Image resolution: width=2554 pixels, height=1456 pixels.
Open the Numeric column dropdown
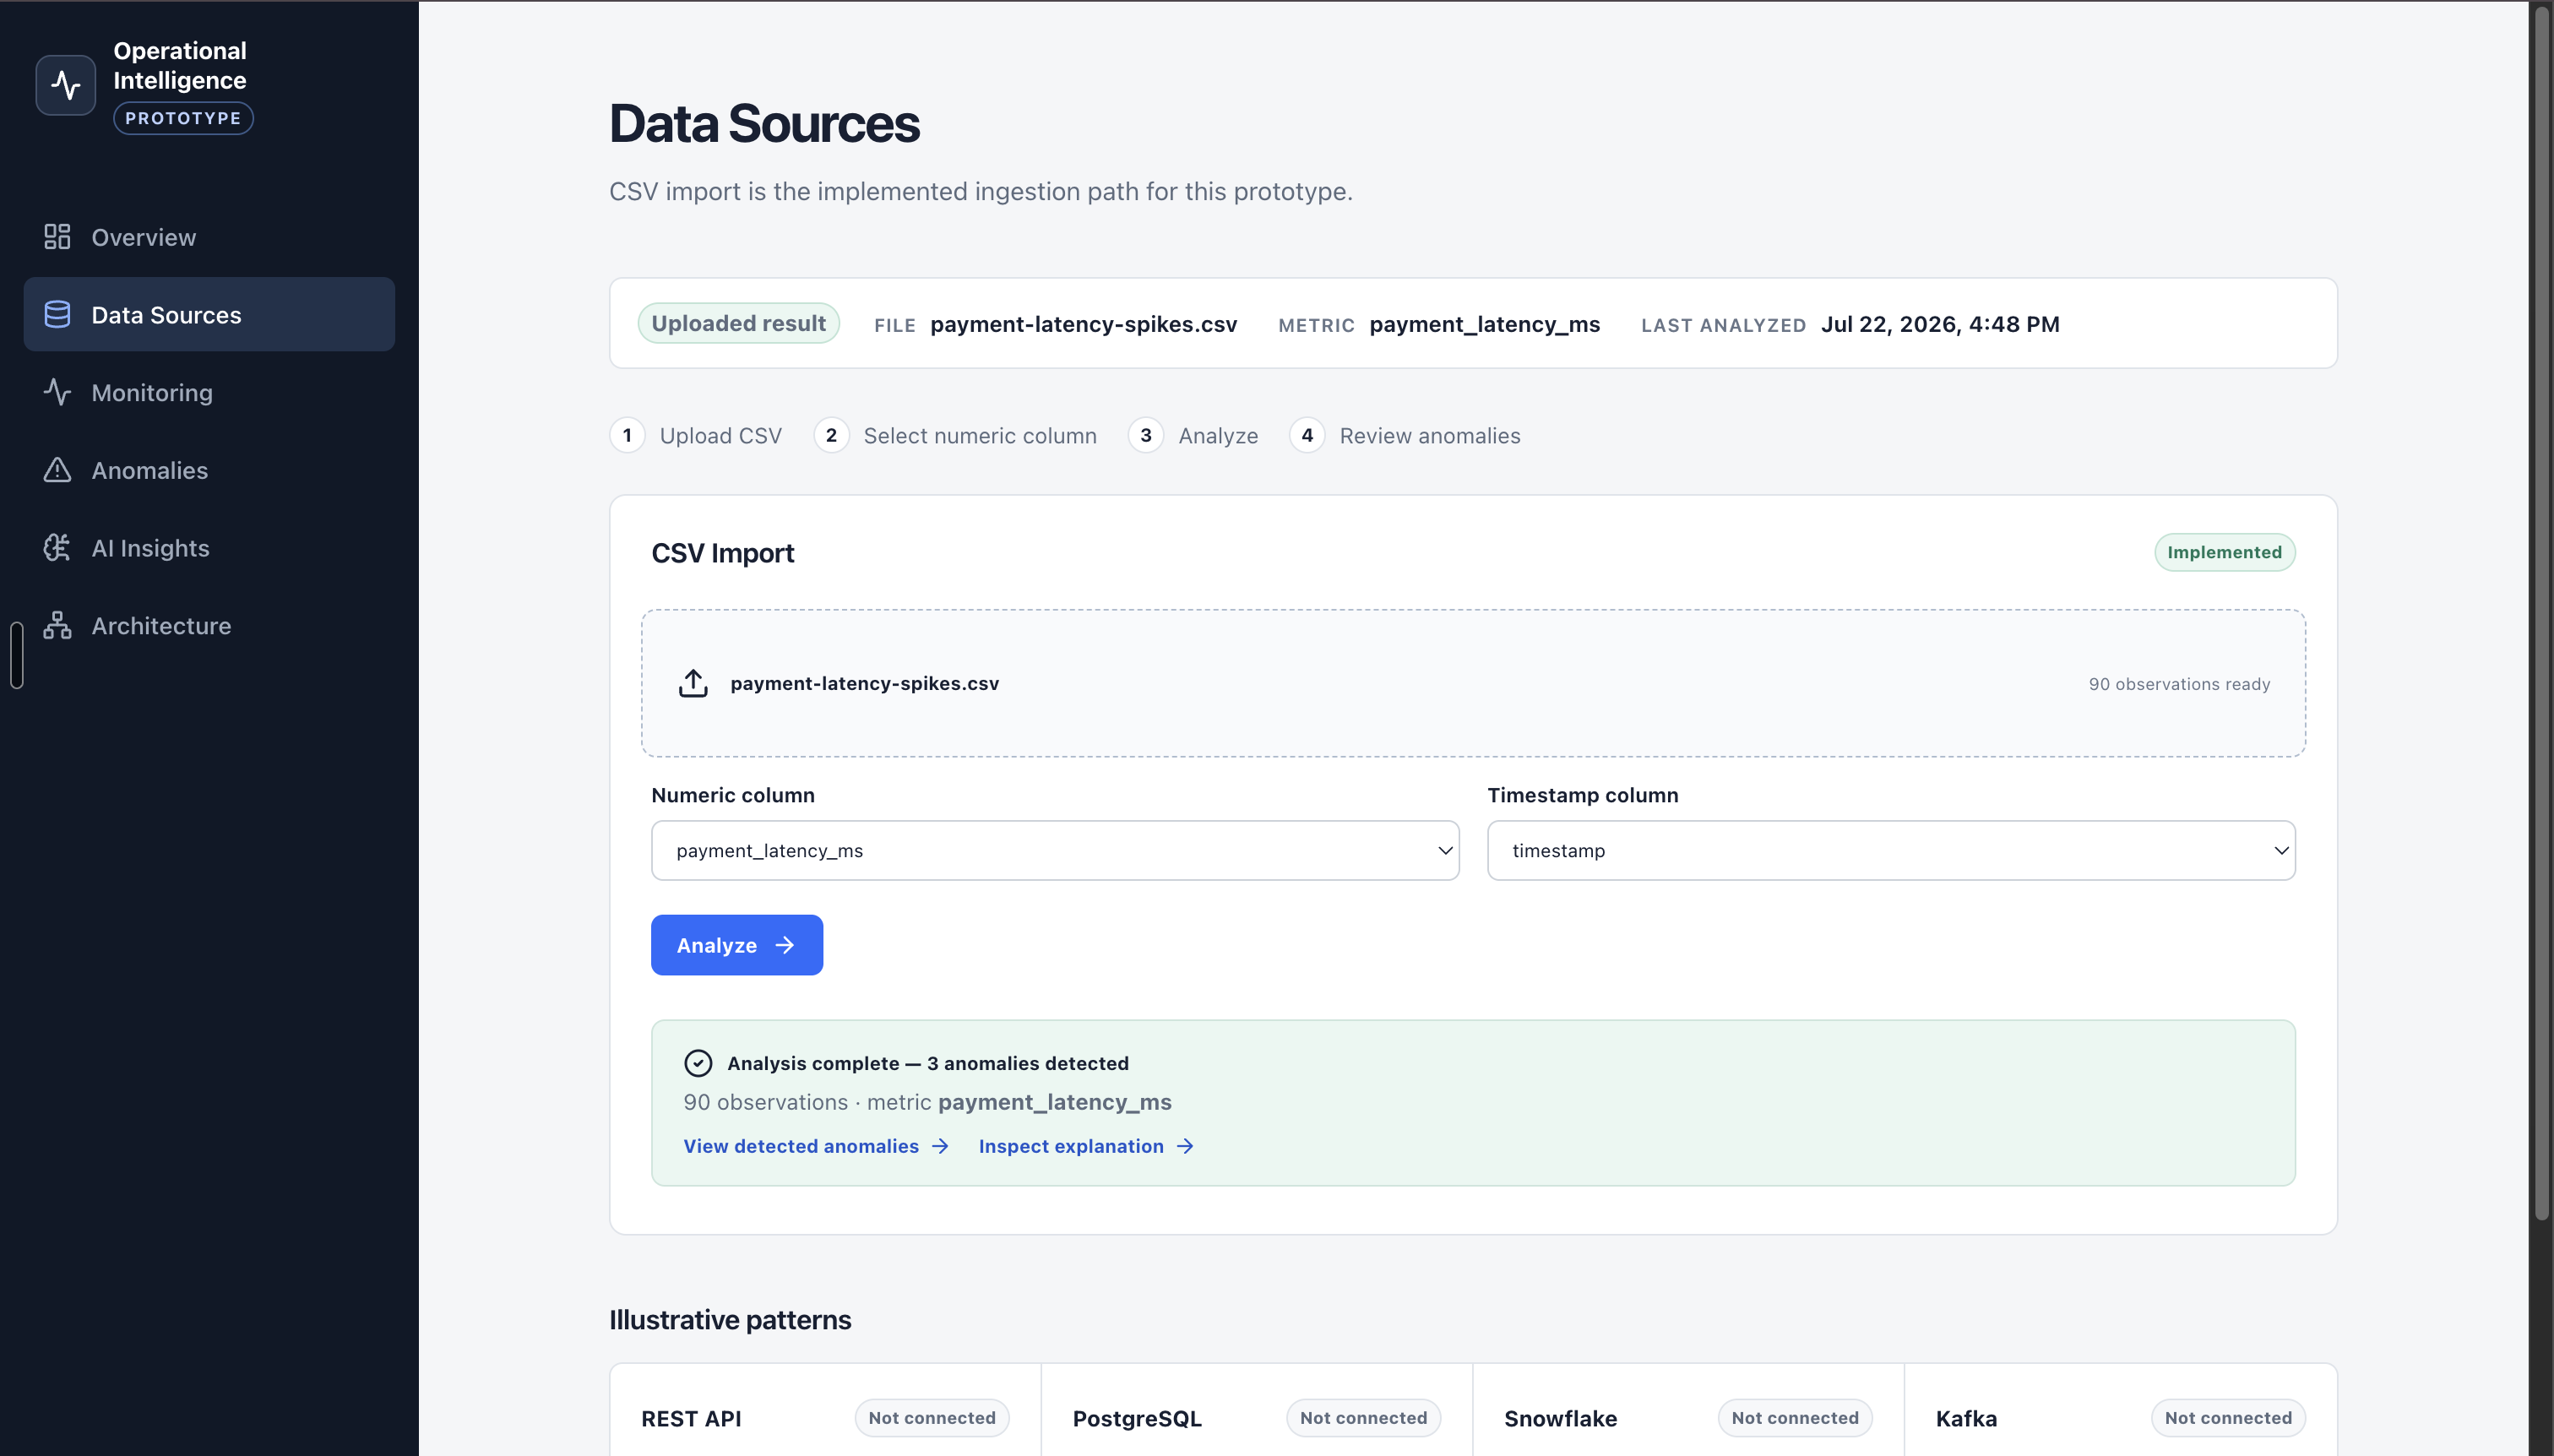pyautogui.click(x=1055, y=850)
